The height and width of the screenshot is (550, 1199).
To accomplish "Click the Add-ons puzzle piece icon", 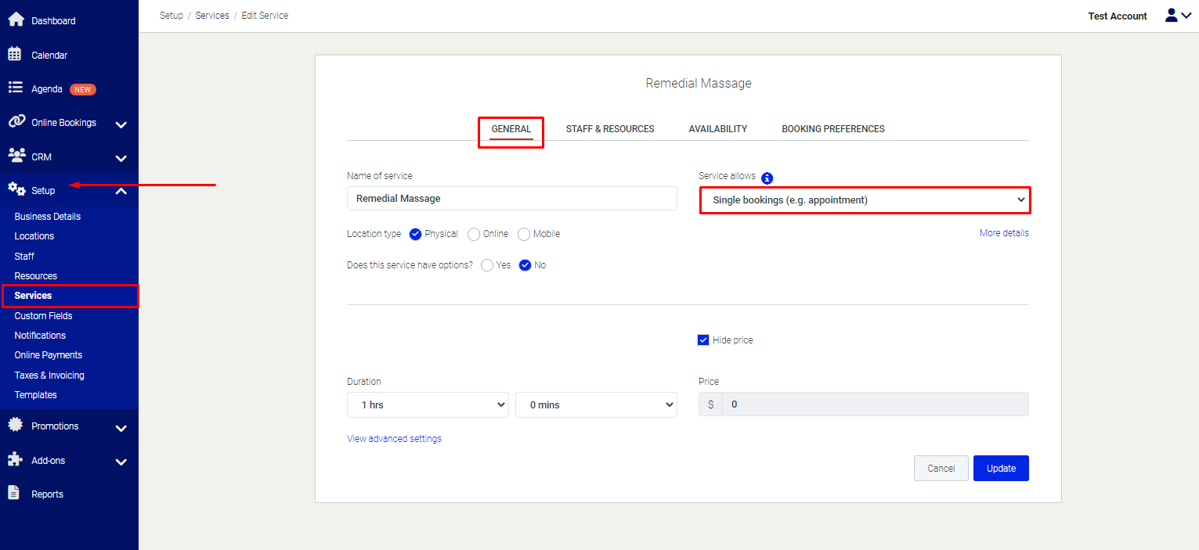I will click(x=15, y=459).
